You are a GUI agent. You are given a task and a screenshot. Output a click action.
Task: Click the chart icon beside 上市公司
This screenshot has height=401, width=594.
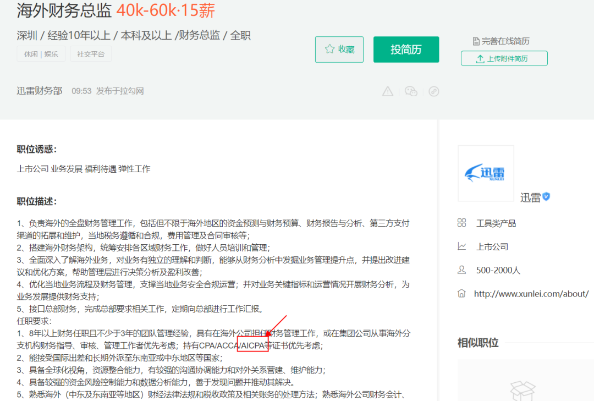[461, 246]
